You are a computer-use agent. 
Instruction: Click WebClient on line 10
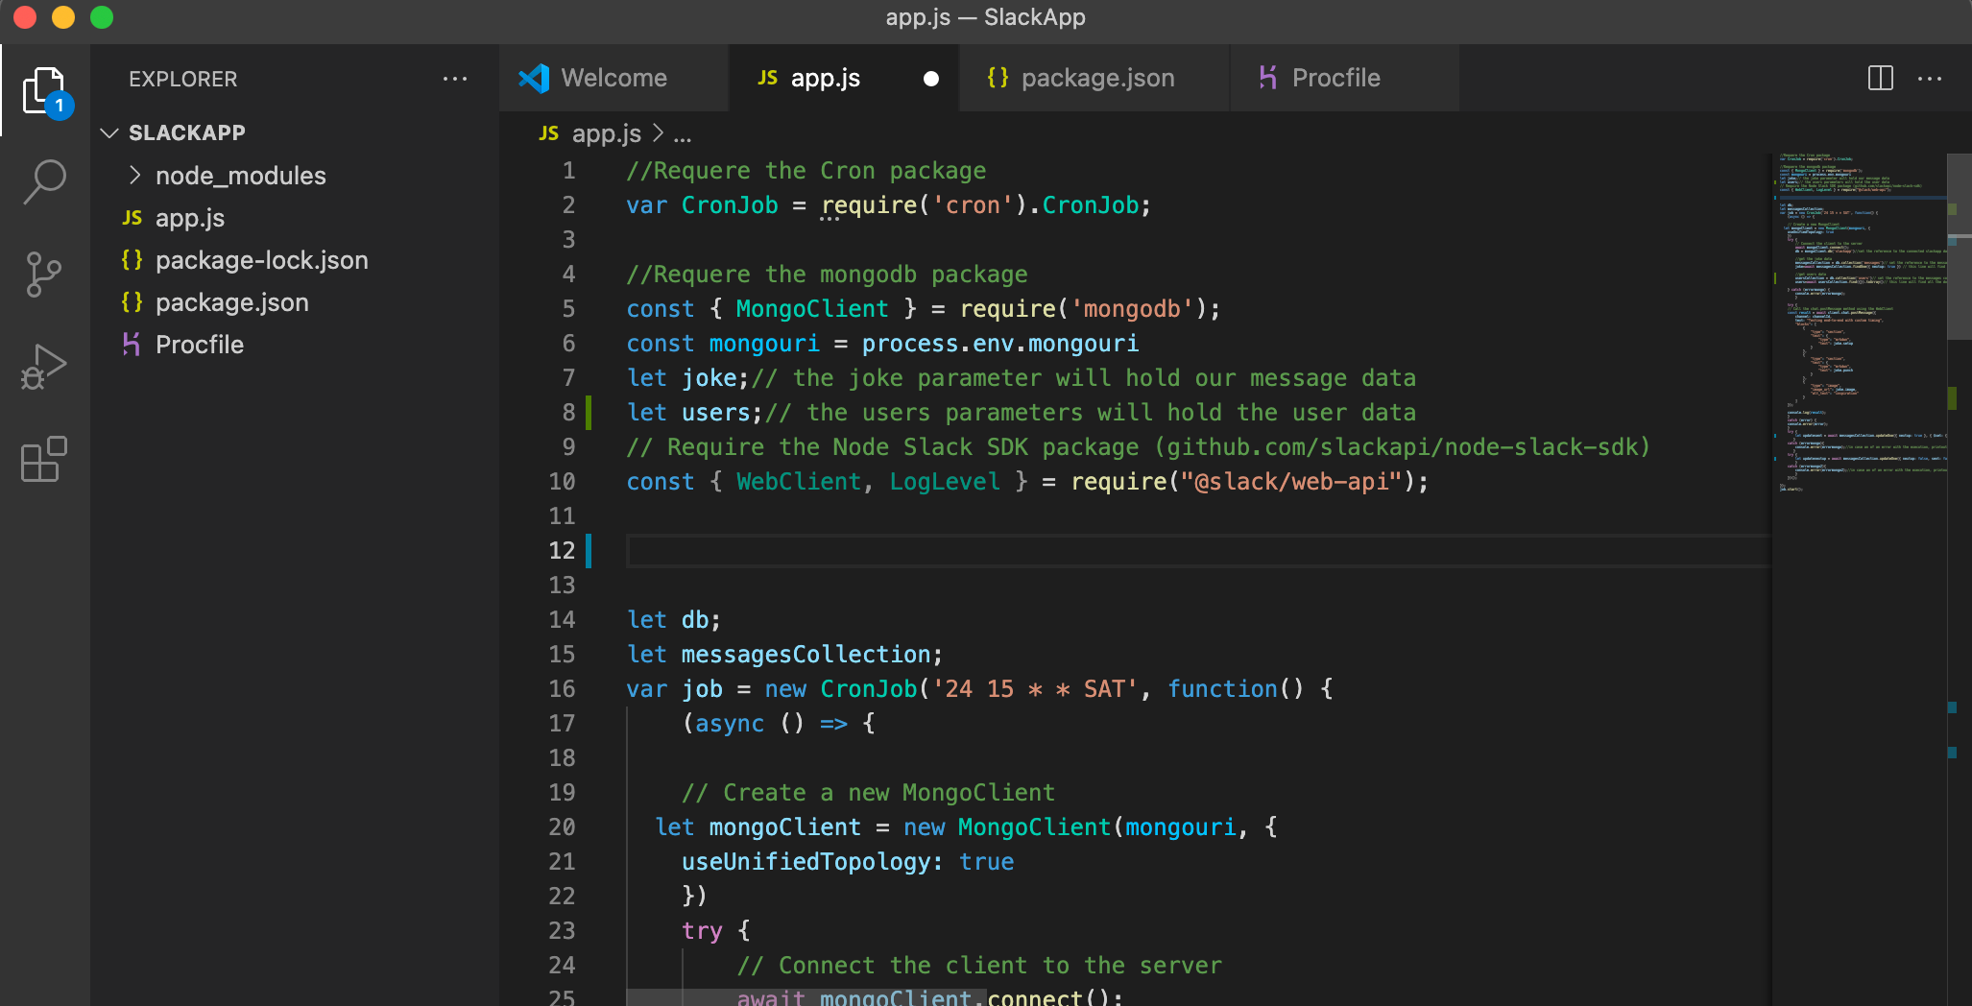[799, 482]
